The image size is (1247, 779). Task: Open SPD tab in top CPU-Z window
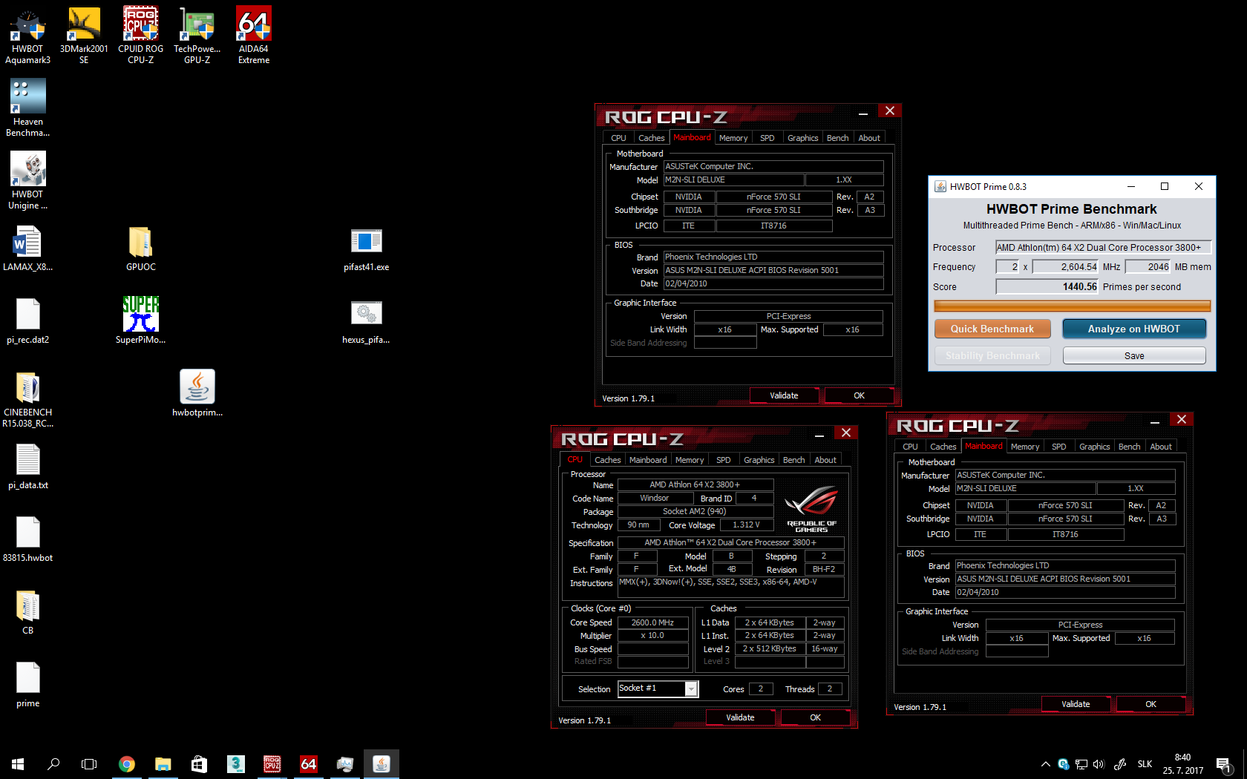767,138
